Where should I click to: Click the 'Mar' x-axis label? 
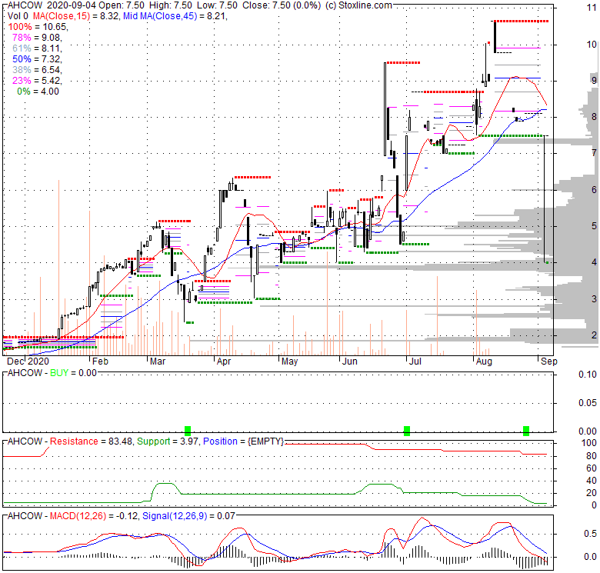[x=158, y=361]
